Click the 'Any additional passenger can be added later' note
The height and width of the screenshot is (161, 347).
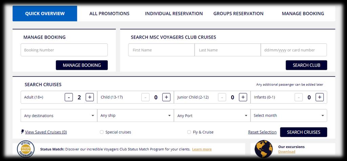pyautogui.click(x=290, y=85)
